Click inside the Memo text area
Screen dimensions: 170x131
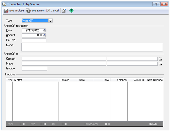92,47
